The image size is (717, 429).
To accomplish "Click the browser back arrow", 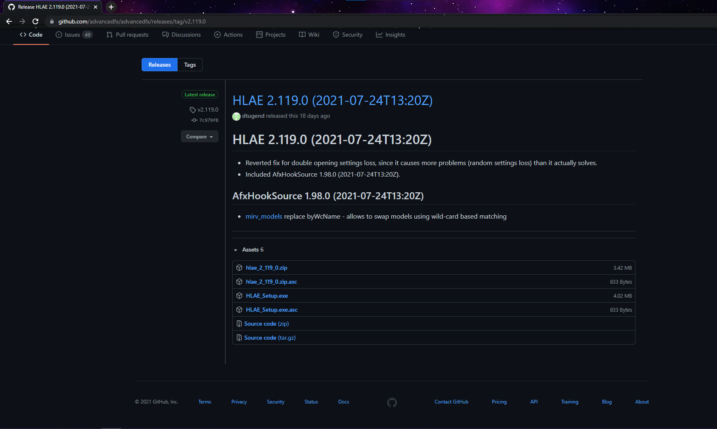I will tap(9, 21).
